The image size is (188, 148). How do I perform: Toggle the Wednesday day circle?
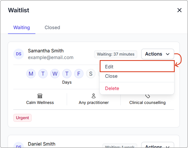pos(55,74)
